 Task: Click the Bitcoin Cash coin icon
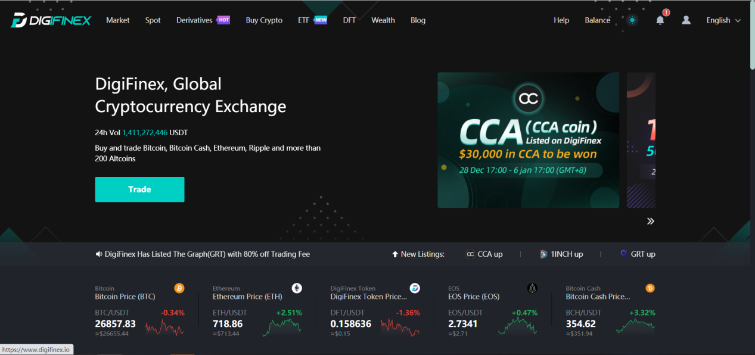650,288
